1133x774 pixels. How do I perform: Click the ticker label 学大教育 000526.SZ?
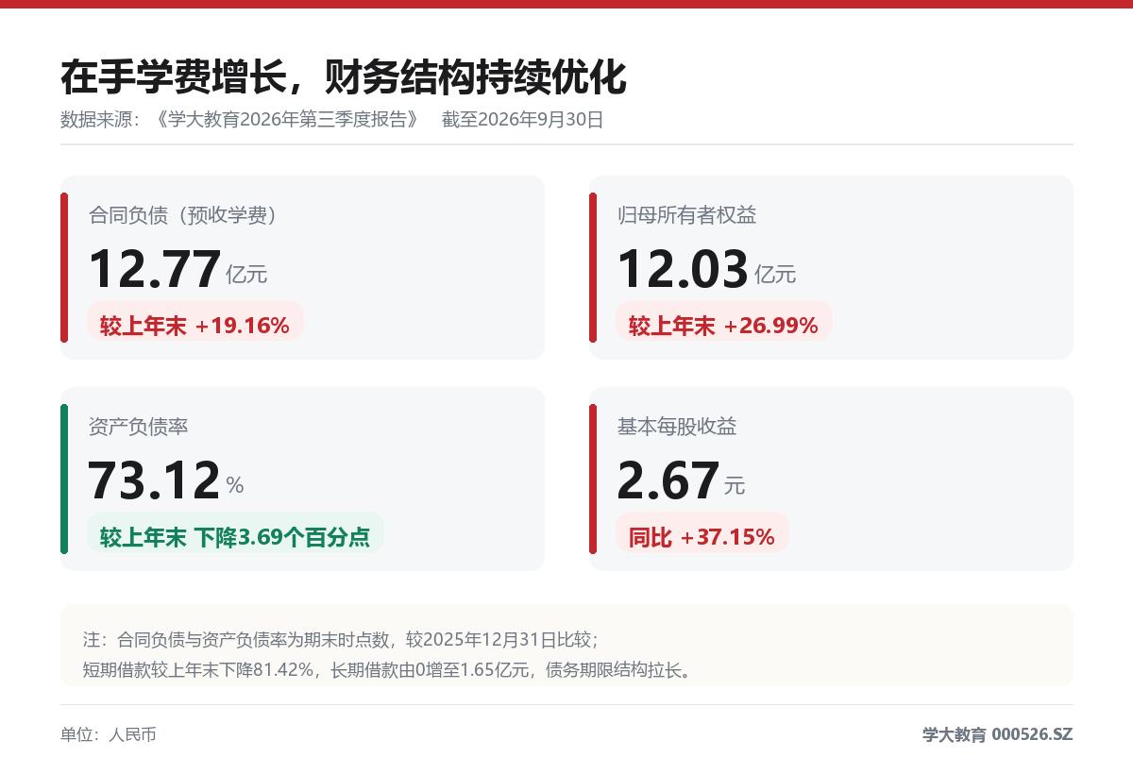point(998,734)
